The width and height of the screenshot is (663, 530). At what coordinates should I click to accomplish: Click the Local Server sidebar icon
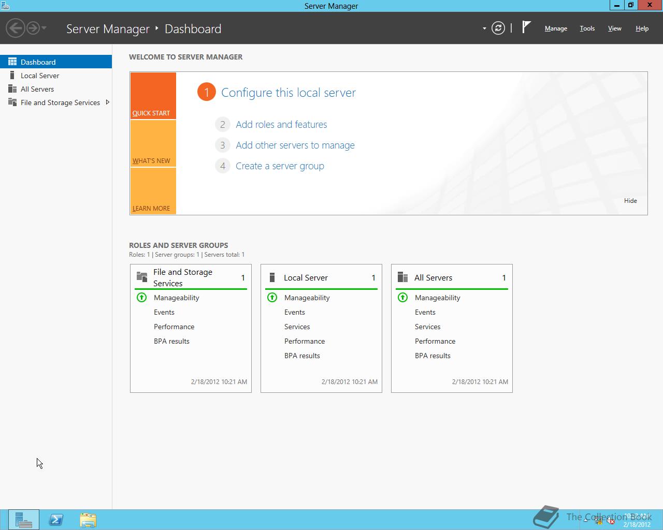click(x=12, y=75)
